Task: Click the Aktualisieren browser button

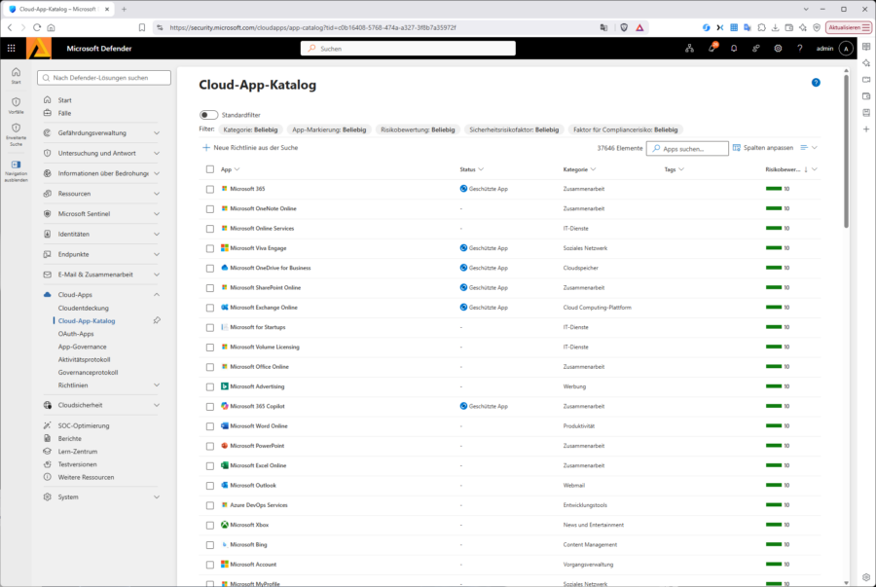Action: (848, 27)
